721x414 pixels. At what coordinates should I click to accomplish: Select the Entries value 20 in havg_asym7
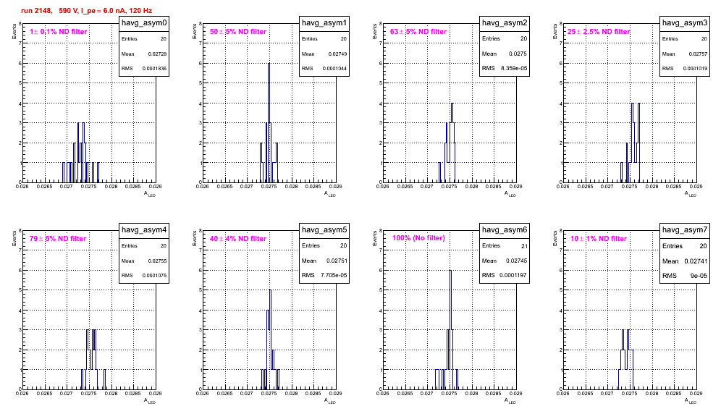pos(703,246)
